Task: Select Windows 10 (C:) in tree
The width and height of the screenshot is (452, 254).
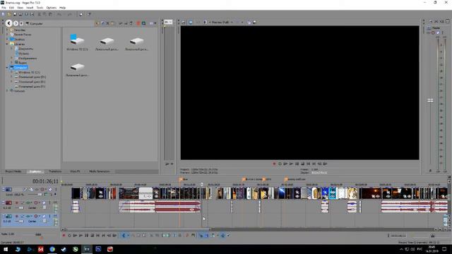Action: [x=29, y=72]
